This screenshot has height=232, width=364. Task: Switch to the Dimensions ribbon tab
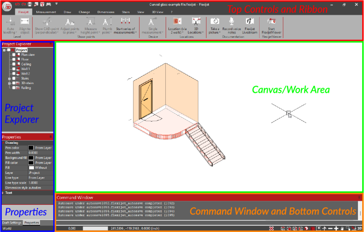pos(106,12)
